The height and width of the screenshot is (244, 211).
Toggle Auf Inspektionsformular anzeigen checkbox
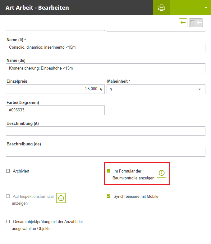8,196
